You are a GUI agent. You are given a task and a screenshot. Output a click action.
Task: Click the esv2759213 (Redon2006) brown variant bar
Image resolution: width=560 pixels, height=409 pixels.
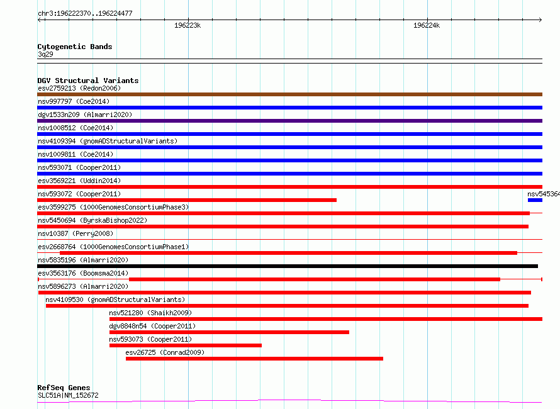tap(289, 94)
